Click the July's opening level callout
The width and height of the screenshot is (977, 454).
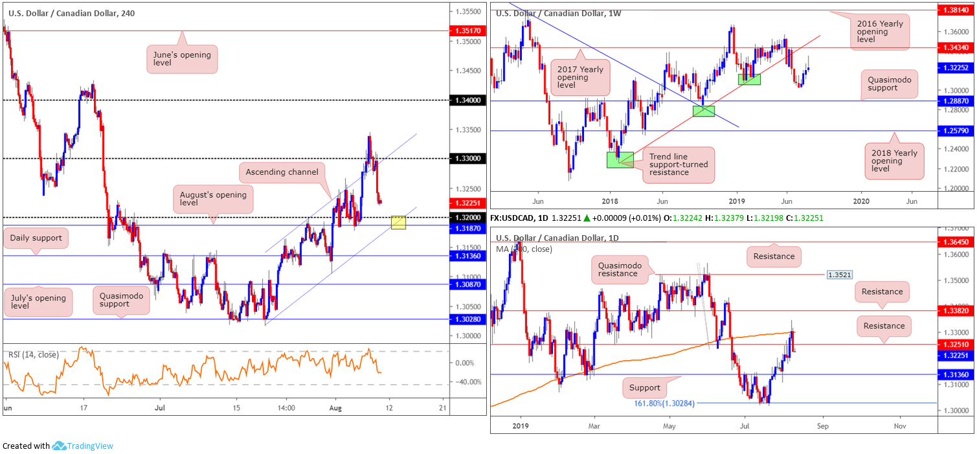click(39, 302)
